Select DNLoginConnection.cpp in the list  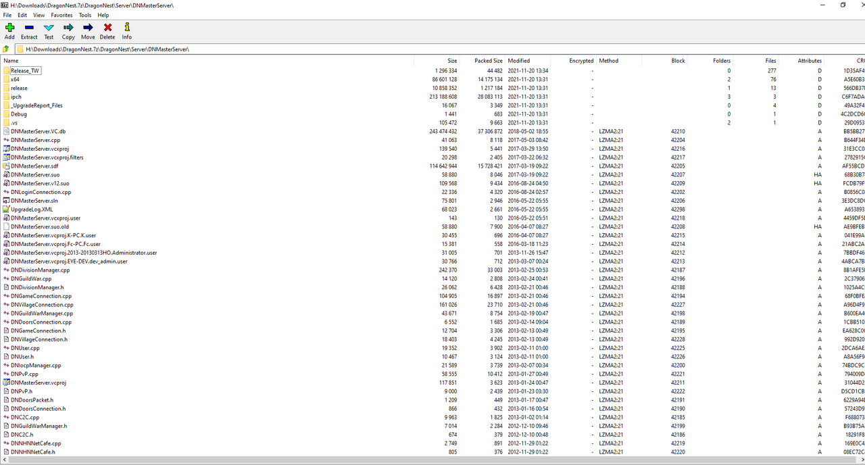[41, 192]
